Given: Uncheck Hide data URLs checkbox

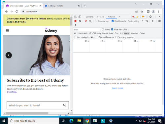Looking at the screenshot, I should (x=112, y=29).
